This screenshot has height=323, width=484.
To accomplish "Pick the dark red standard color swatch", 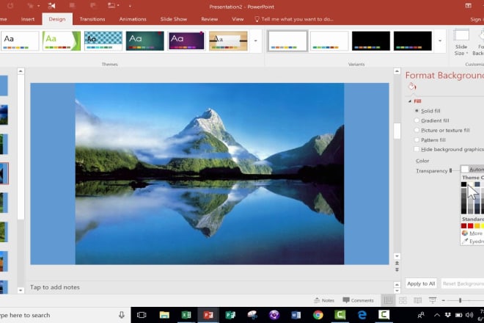I will [463, 226].
